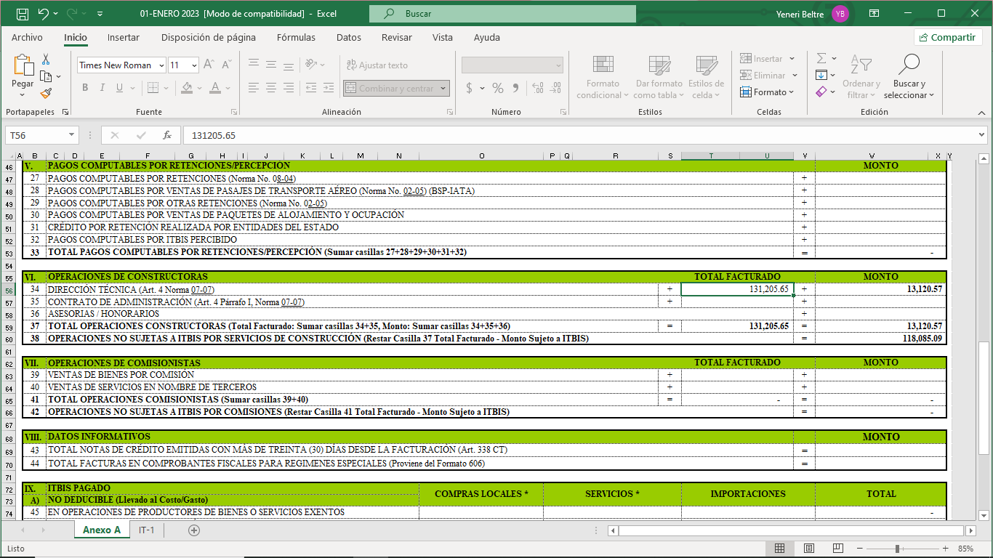Open the Times New Roman font dropdown

point(161,65)
